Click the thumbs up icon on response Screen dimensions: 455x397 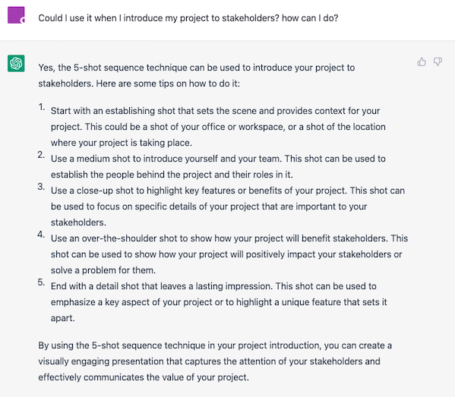[422, 61]
